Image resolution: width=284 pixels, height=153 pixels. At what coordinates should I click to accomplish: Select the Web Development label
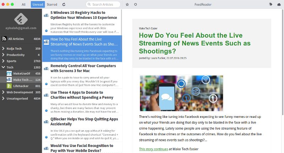[x=20, y=92]
